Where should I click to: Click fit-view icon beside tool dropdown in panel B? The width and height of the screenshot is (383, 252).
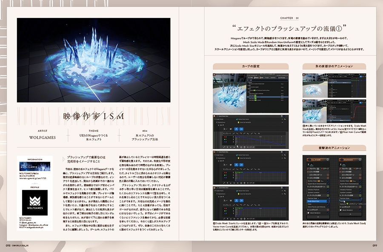click(x=231, y=129)
